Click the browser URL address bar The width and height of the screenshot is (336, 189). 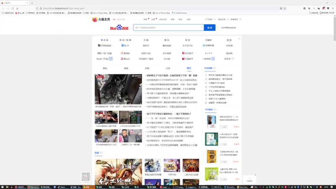[x=161, y=8]
